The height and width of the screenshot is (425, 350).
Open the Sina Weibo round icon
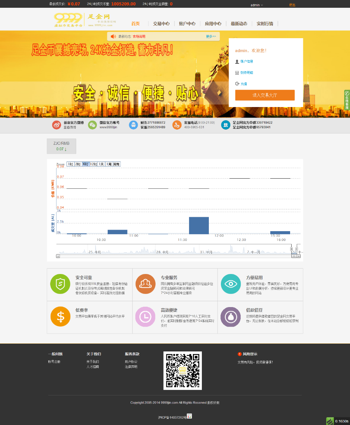click(56, 125)
